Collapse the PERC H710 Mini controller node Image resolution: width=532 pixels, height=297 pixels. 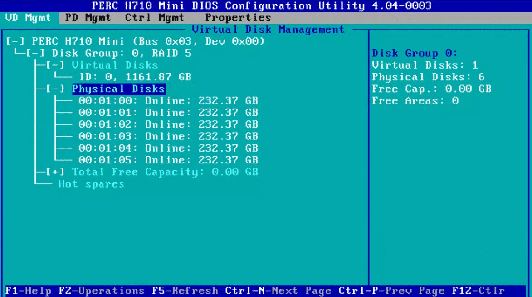click(15, 41)
